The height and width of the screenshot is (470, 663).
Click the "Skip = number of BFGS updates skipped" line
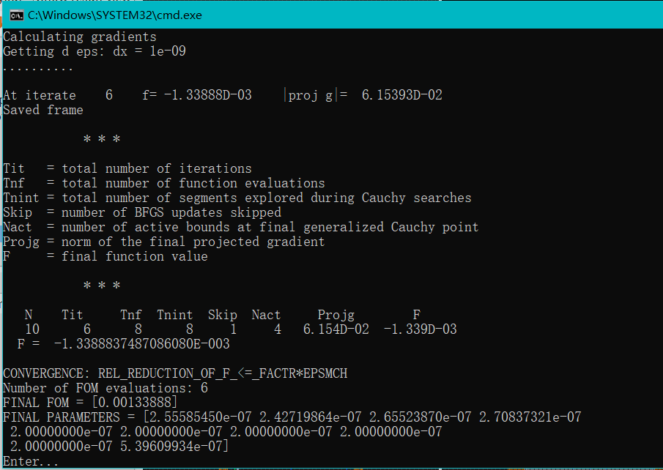pos(142,212)
